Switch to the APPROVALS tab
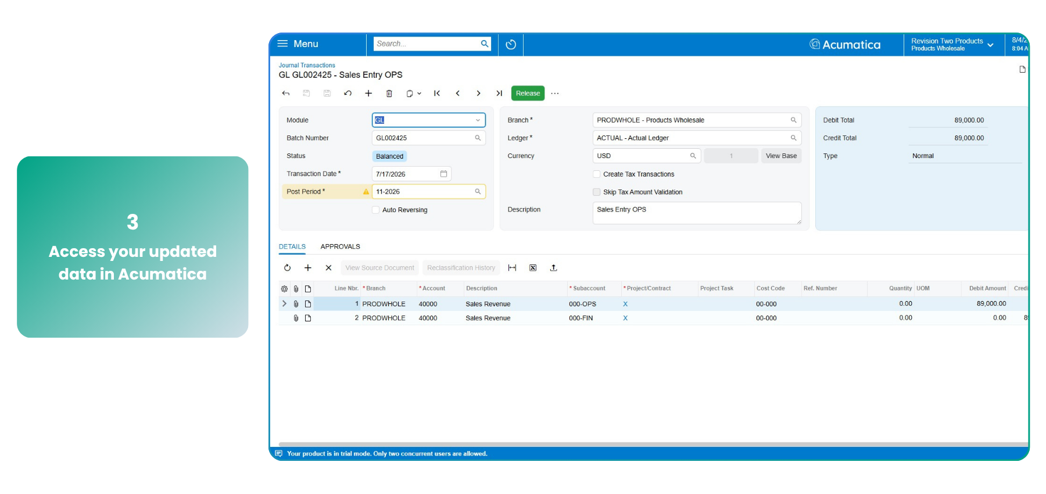 pos(341,246)
